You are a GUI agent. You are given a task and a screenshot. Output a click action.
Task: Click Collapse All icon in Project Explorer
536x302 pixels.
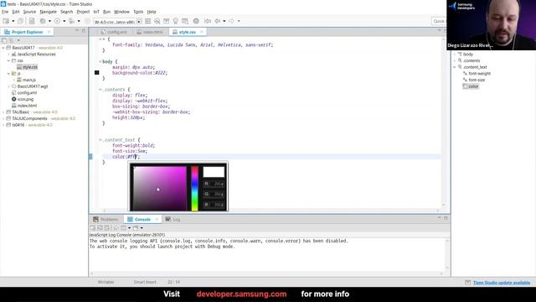[4, 40]
